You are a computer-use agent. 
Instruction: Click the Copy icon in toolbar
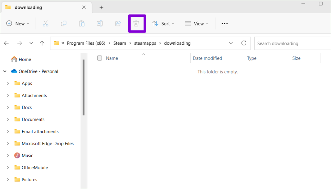[x=64, y=24]
